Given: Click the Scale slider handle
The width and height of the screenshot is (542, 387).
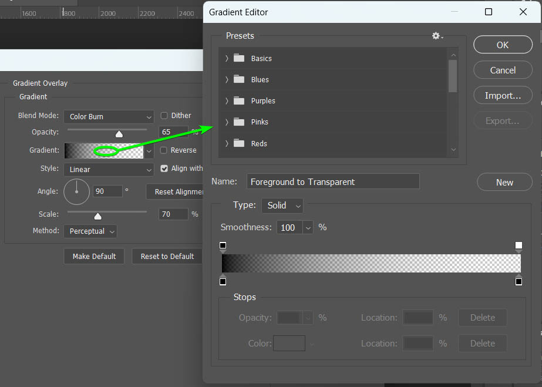Looking at the screenshot, I should click(98, 216).
